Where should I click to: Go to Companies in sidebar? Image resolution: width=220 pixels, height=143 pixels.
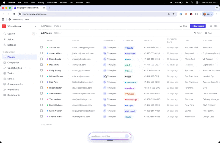coord(13,62)
